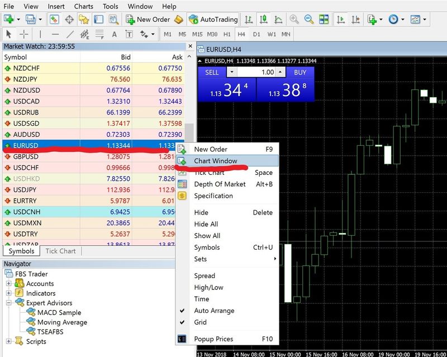Click the AutoTrading toolbar button

click(212, 19)
